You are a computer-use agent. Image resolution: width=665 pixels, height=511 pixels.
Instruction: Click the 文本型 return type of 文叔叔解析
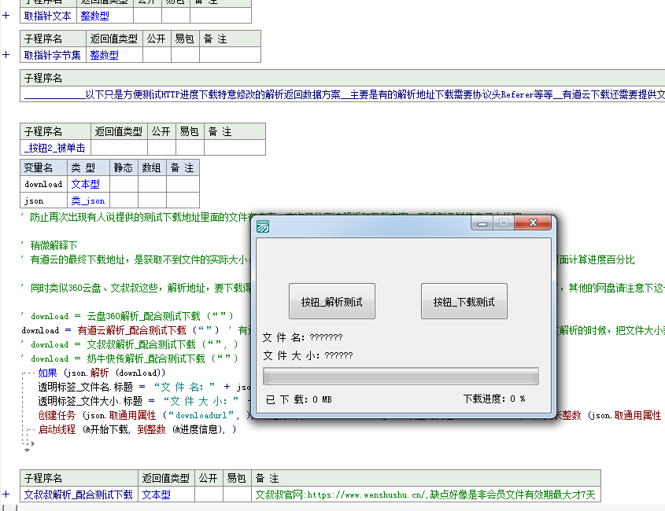[156, 494]
